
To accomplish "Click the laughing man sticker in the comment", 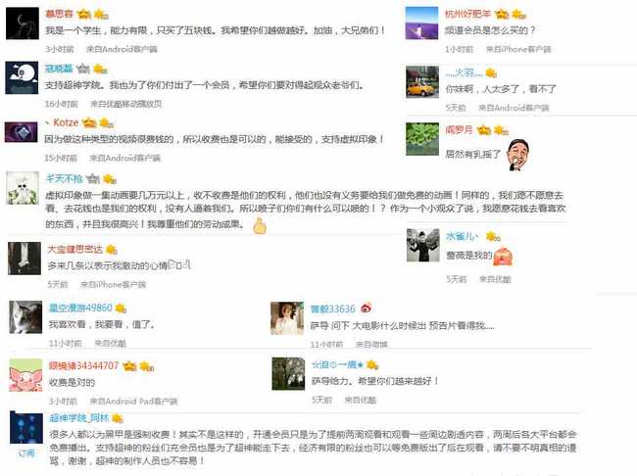I will pos(518,155).
